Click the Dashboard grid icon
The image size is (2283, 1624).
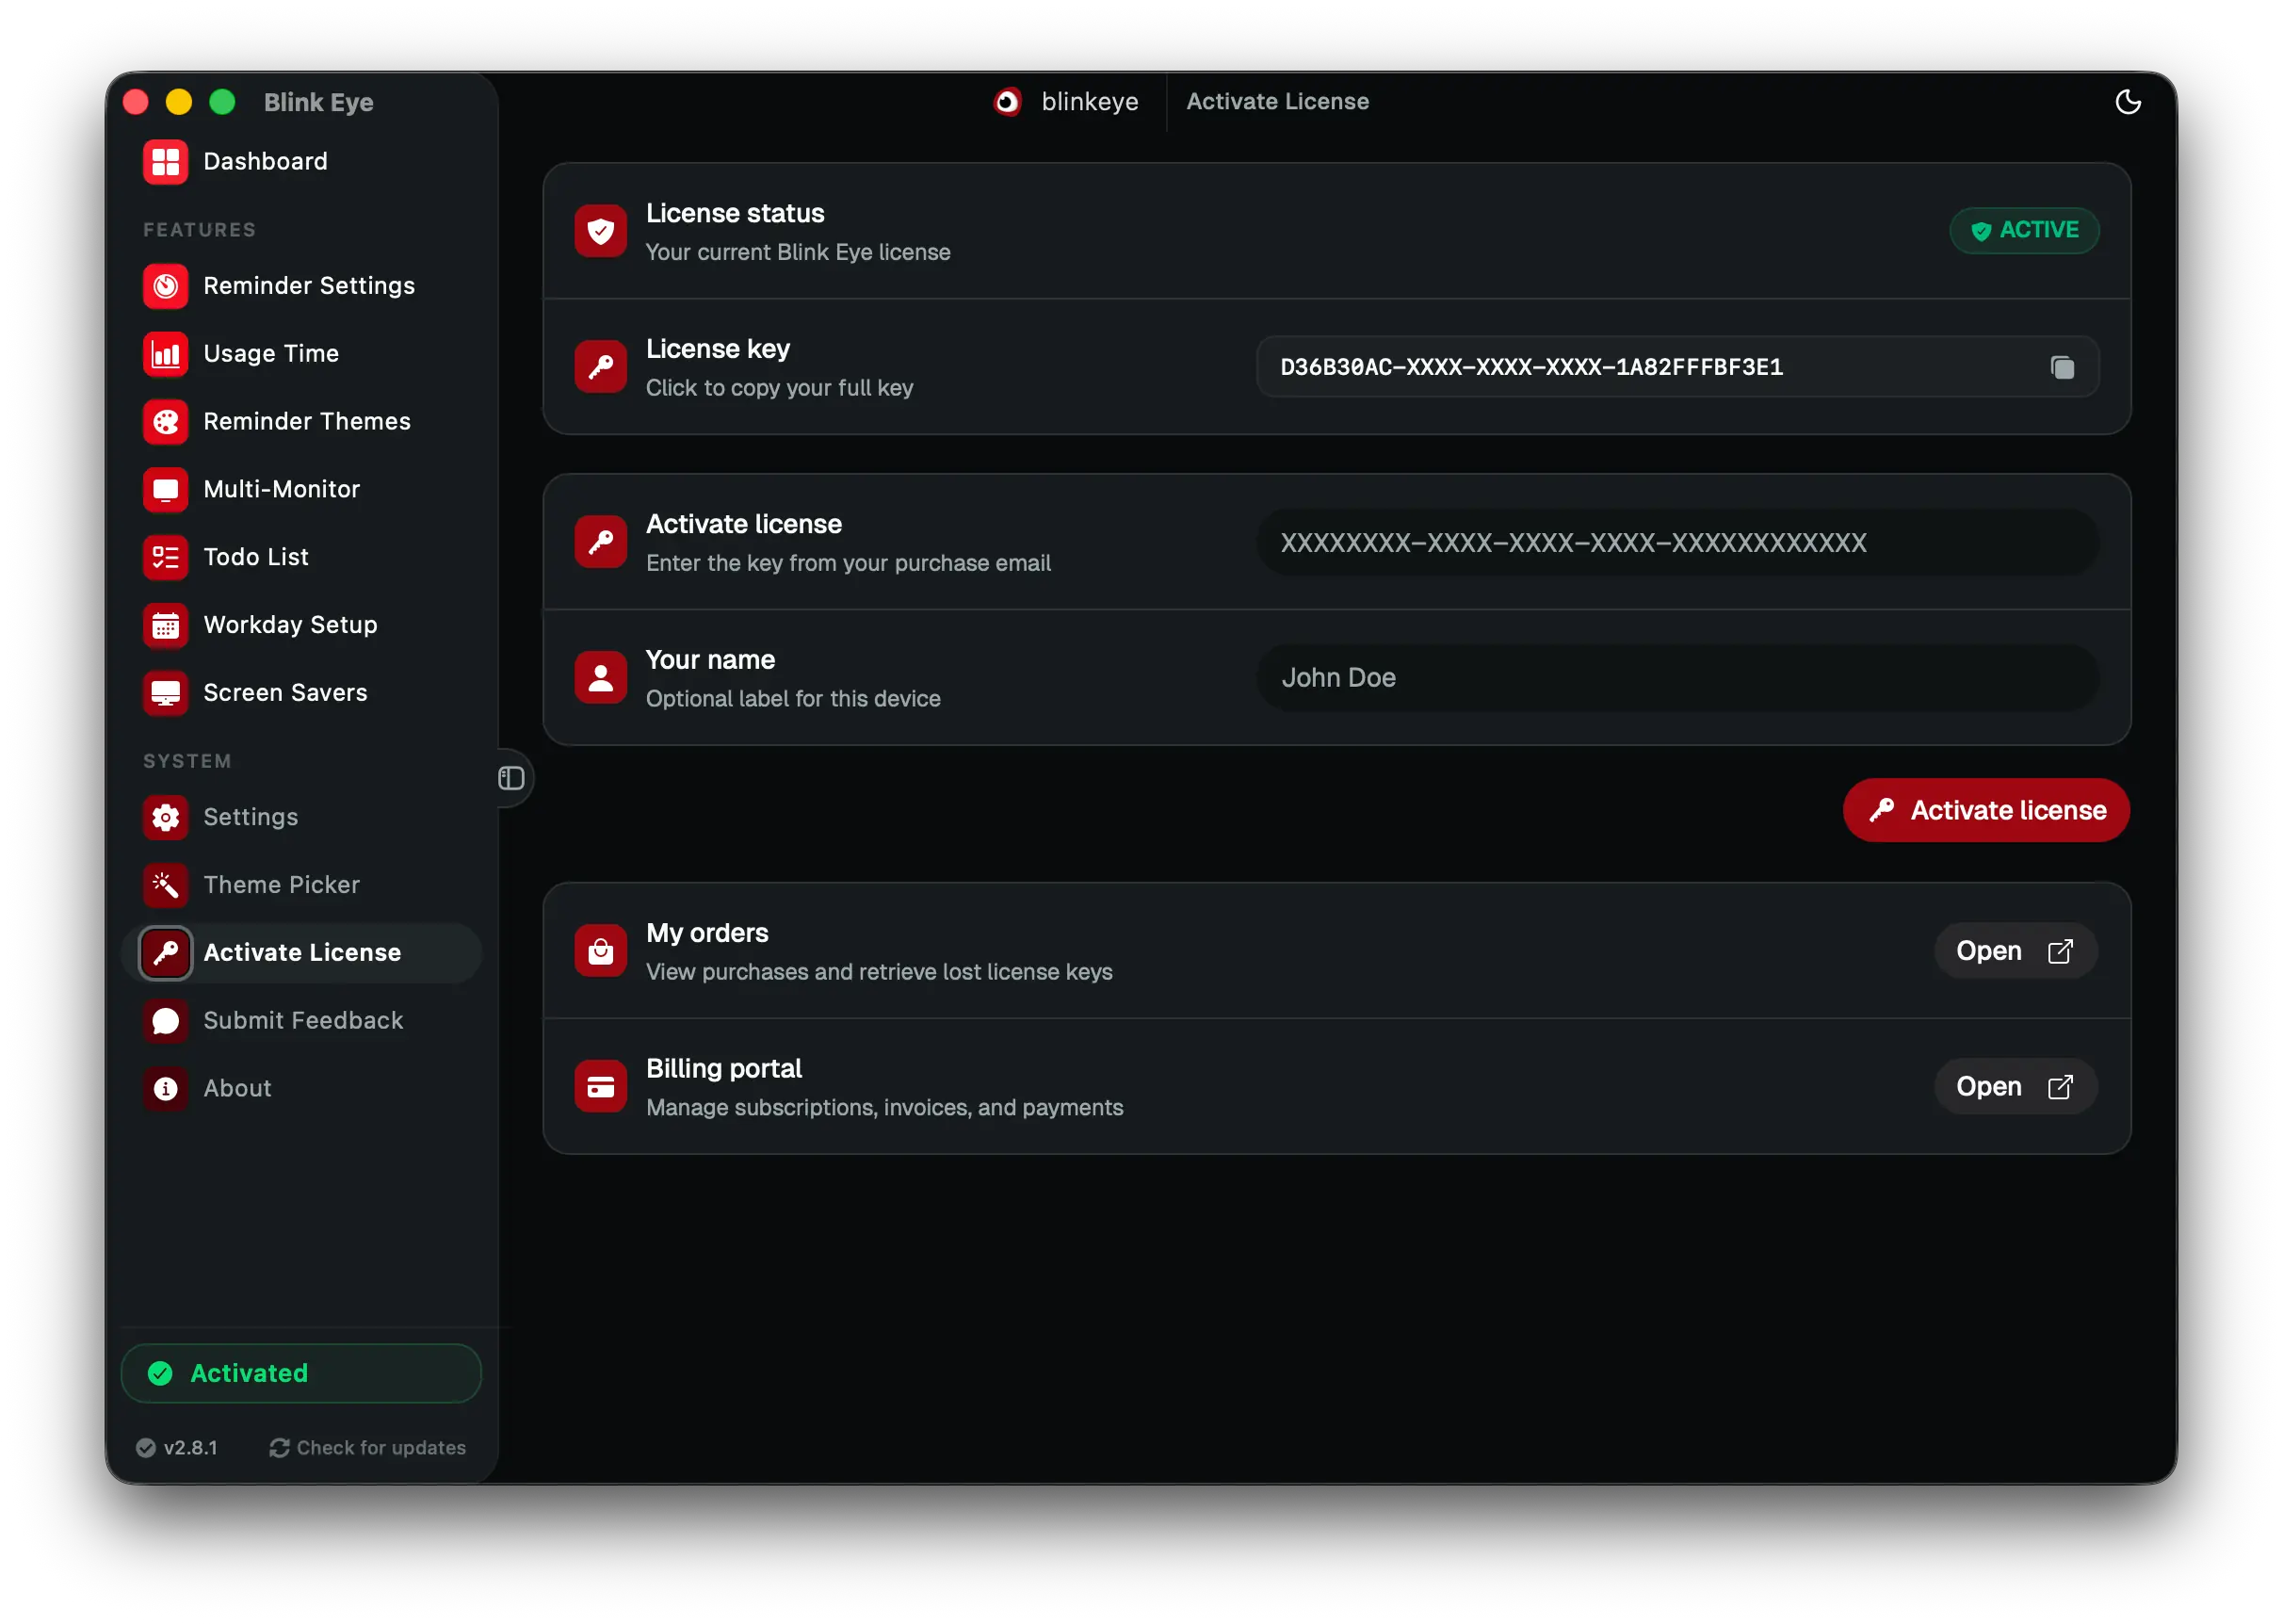click(165, 162)
